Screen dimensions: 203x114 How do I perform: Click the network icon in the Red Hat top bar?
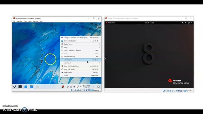pyautogui.click(x=182, y=23)
